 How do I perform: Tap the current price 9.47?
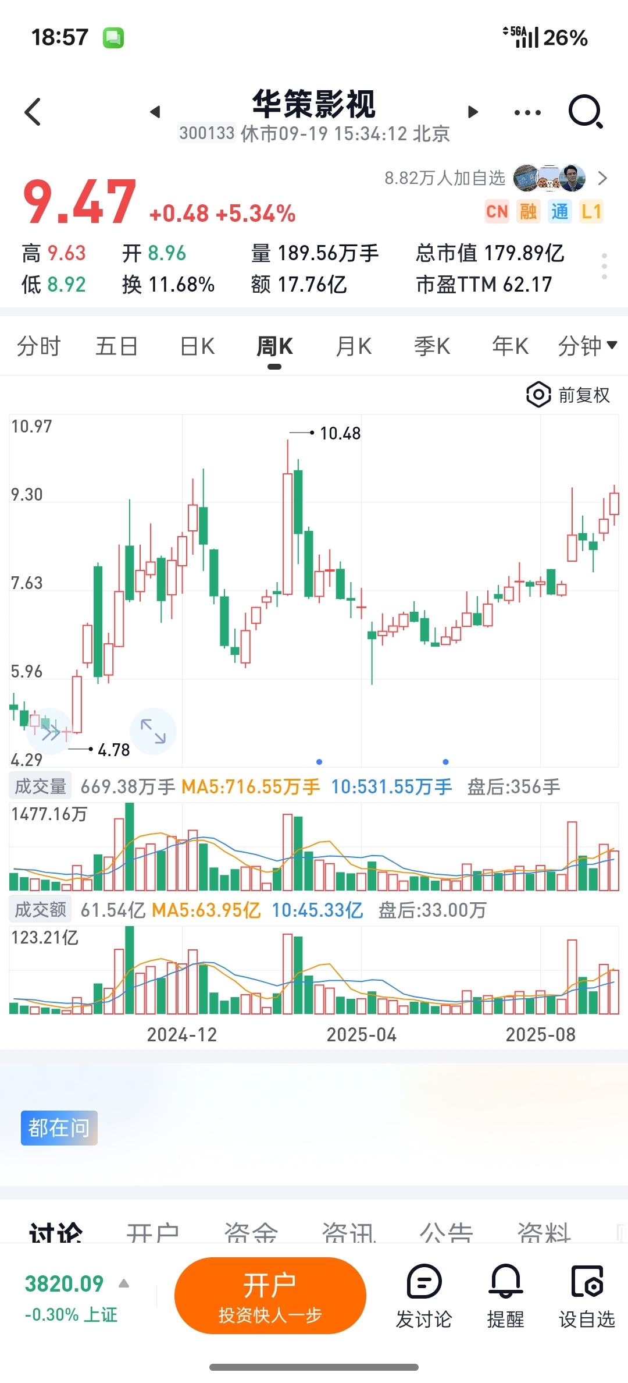(80, 202)
